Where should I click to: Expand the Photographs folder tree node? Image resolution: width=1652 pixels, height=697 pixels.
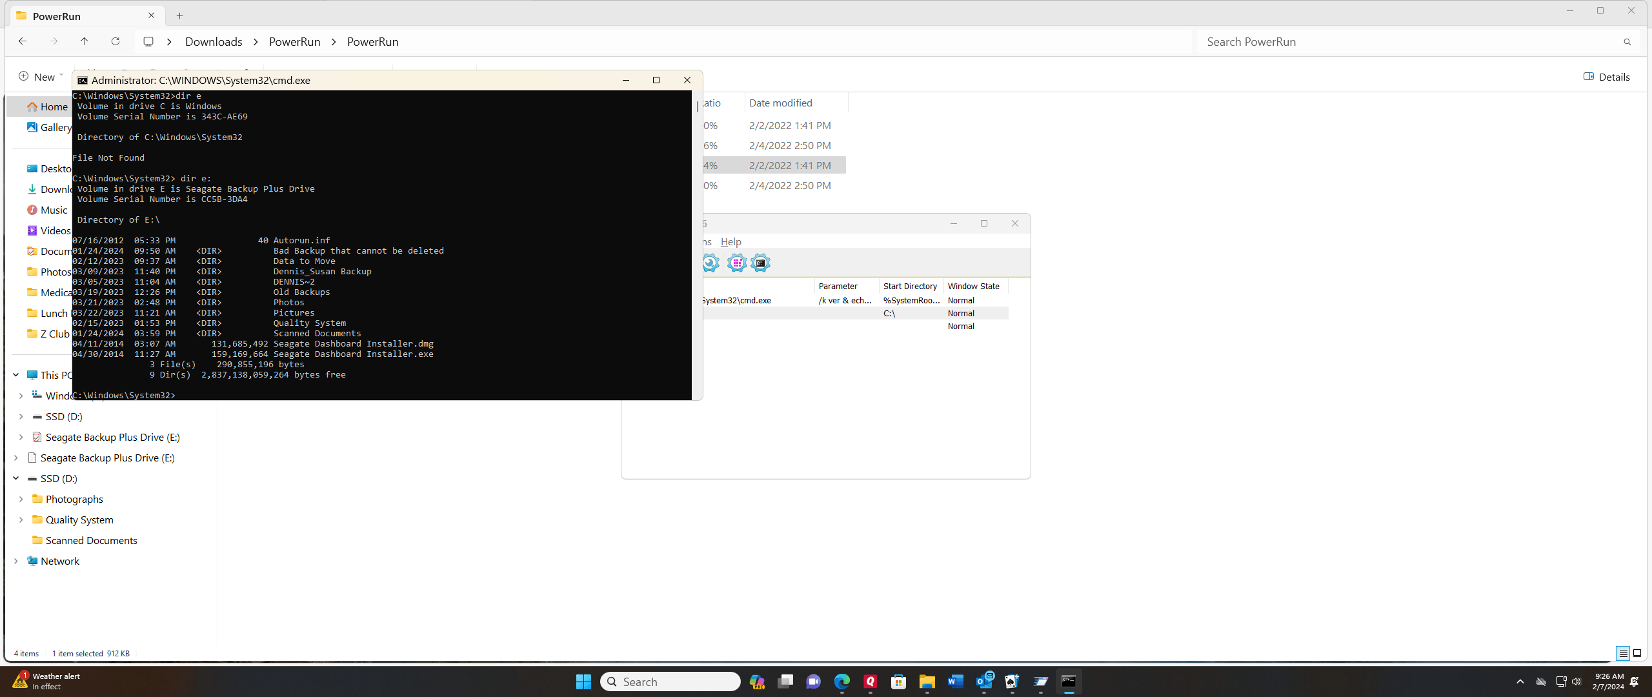tap(21, 499)
